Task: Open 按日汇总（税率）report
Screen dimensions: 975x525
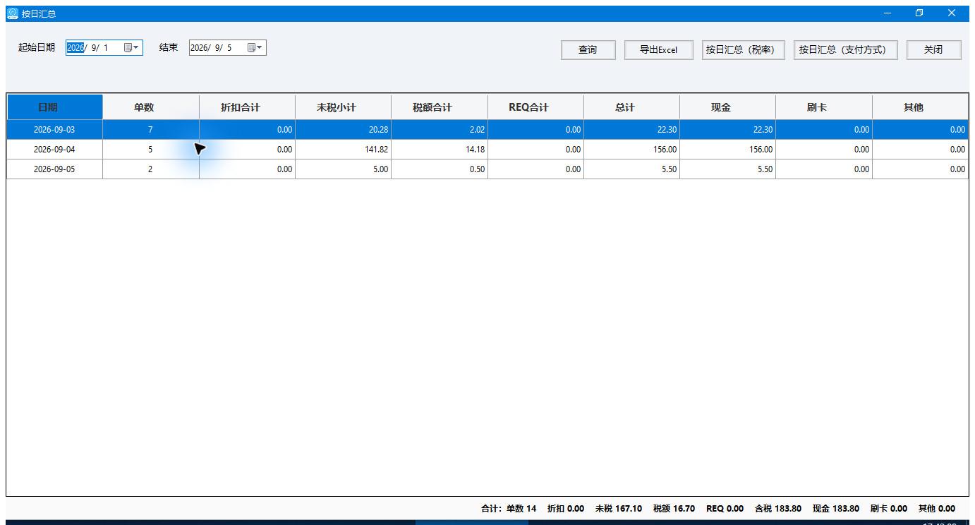Action: coord(744,50)
